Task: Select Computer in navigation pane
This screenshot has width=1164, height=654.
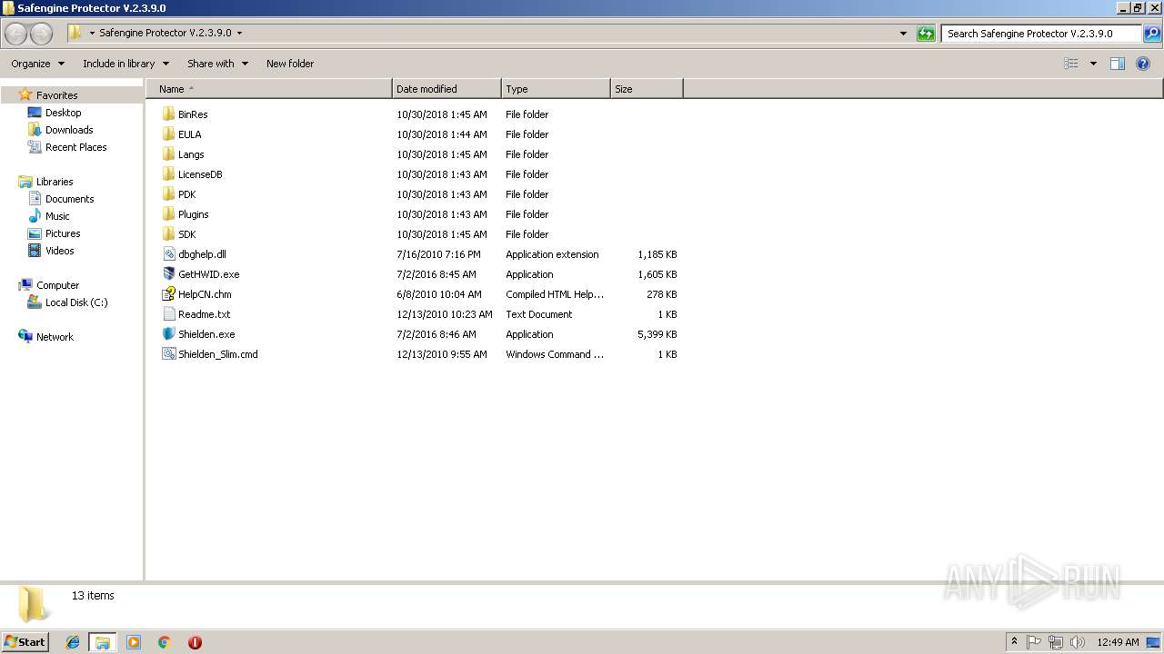Action: (x=57, y=285)
